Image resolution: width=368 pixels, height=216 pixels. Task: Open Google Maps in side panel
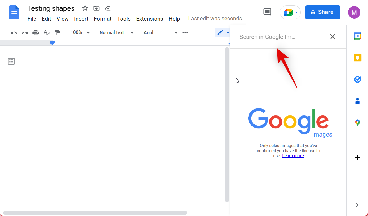[x=357, y=123]
